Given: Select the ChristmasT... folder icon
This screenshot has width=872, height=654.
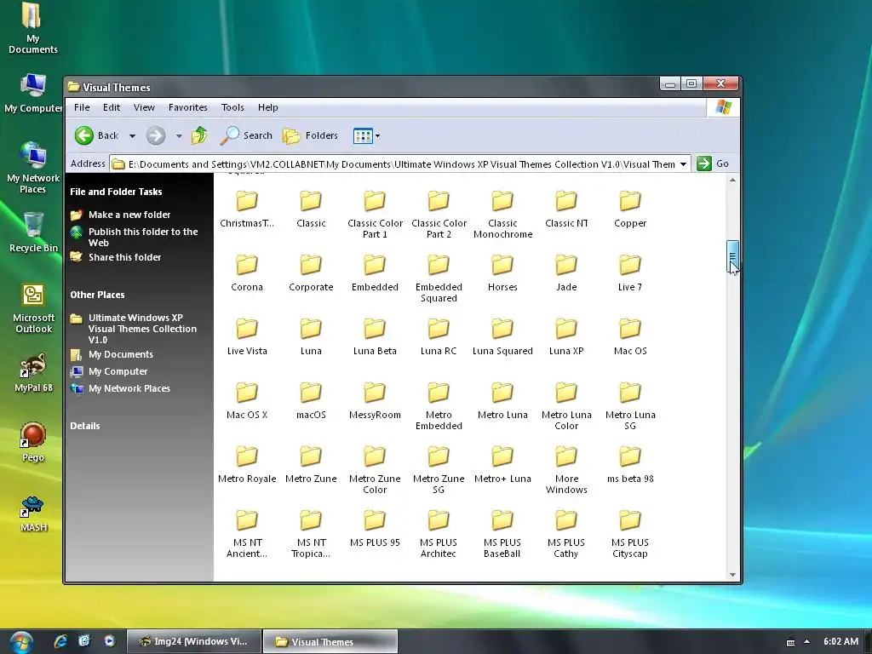Looking at the screenshot, I should [247, 201].
